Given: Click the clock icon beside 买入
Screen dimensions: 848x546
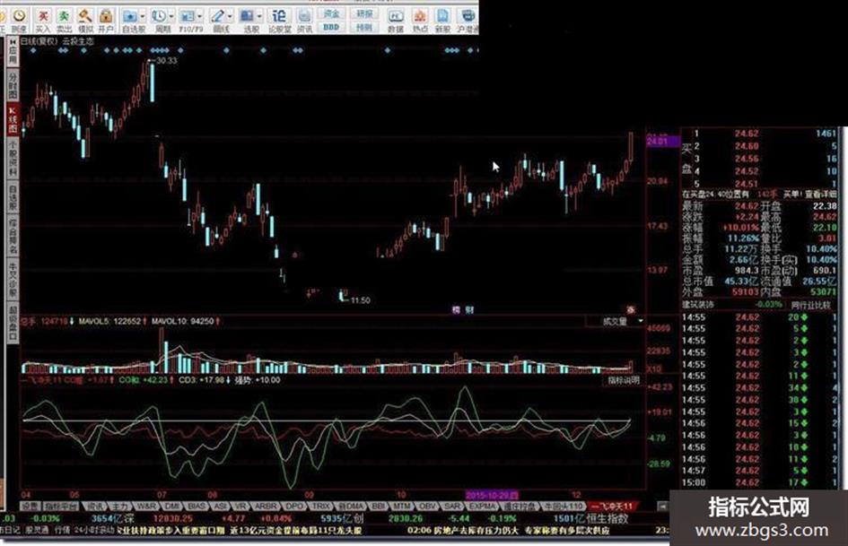Looking at the screenshot, I should tap(20, 21).
